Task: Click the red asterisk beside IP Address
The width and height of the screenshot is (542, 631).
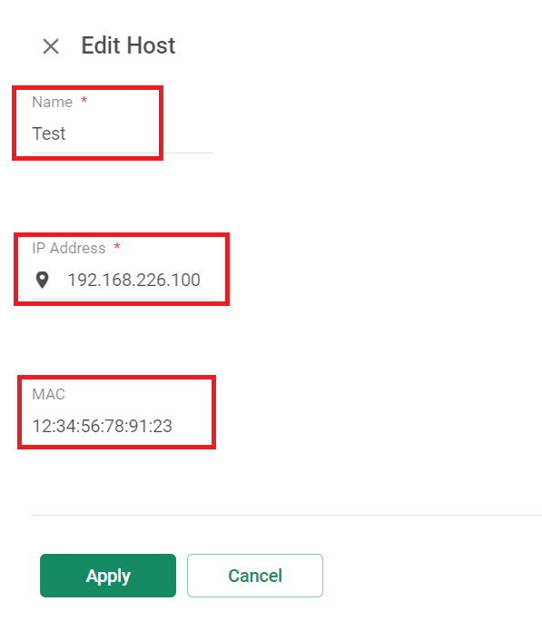Action: pyautogui.click(x=117, y=246)
